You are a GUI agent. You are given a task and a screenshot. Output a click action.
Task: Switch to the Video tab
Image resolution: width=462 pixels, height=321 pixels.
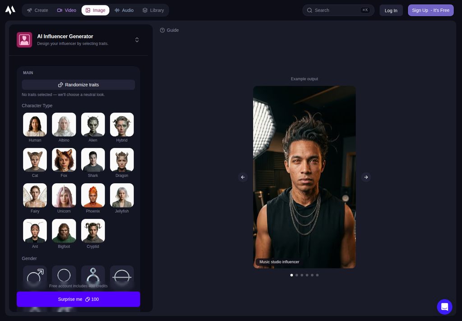[x=67, y=10]
